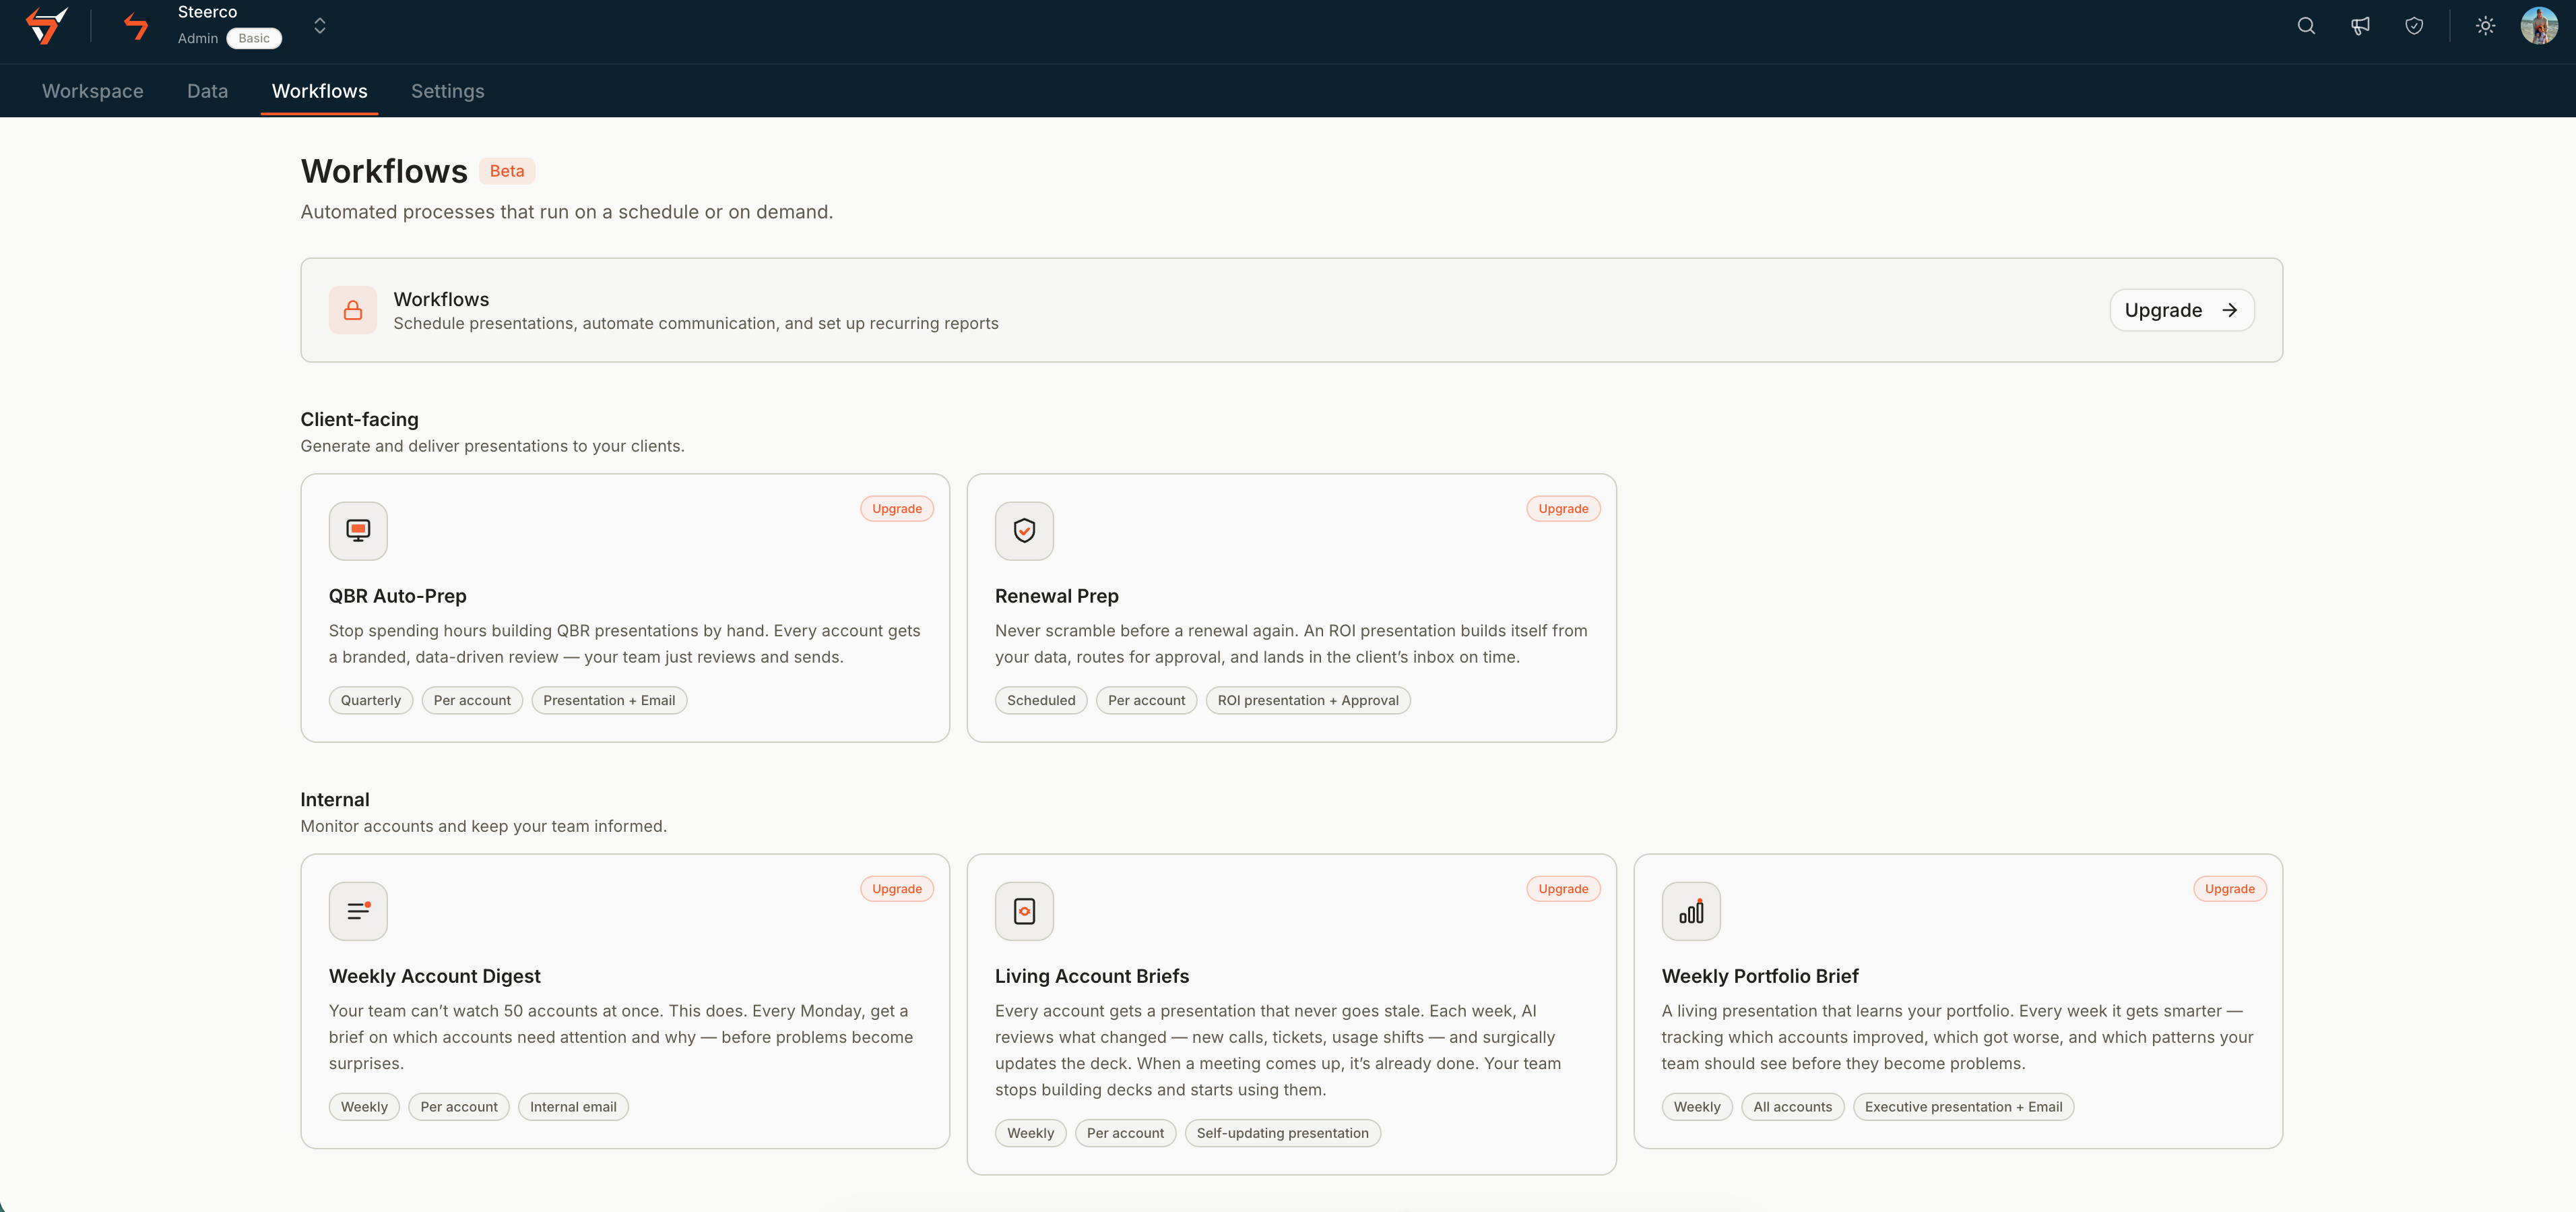Click Upgrade badge on Weekly Portfolio Brief
Image resolution: width=2576 pixels, height=1212 pixels.
pyautogui.click(x=2229, y=888)
